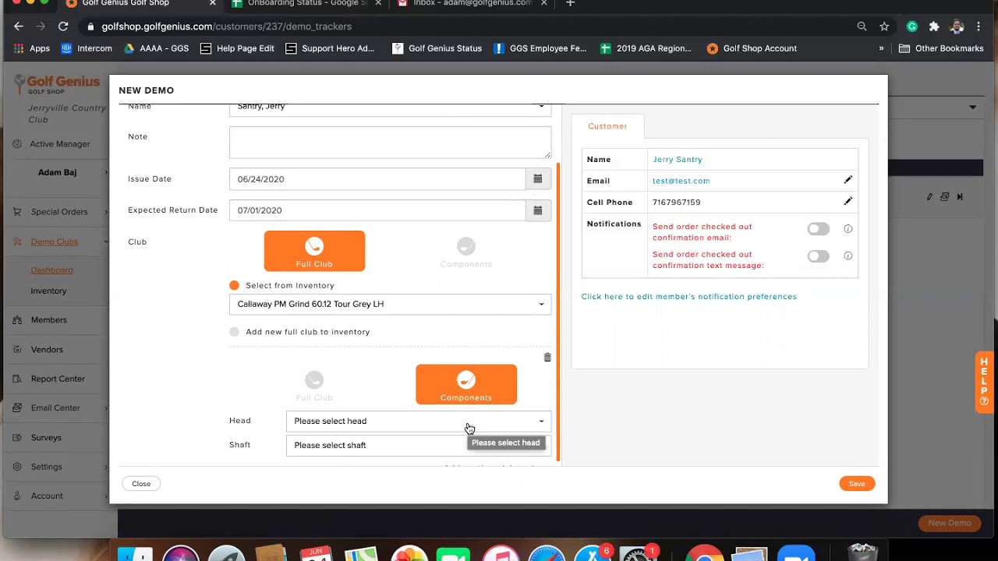The height and width of the screenshot is (561, 998).
Task: Open the Intercom bookmark
Action: 87,48
